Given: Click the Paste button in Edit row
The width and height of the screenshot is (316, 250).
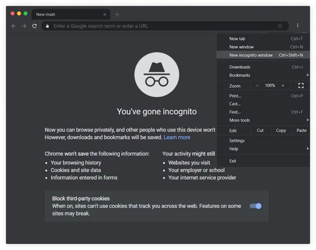Looking at the screenshot, I should [301, 131].
